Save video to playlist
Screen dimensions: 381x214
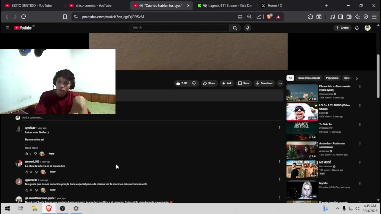[x=243, y=83]
